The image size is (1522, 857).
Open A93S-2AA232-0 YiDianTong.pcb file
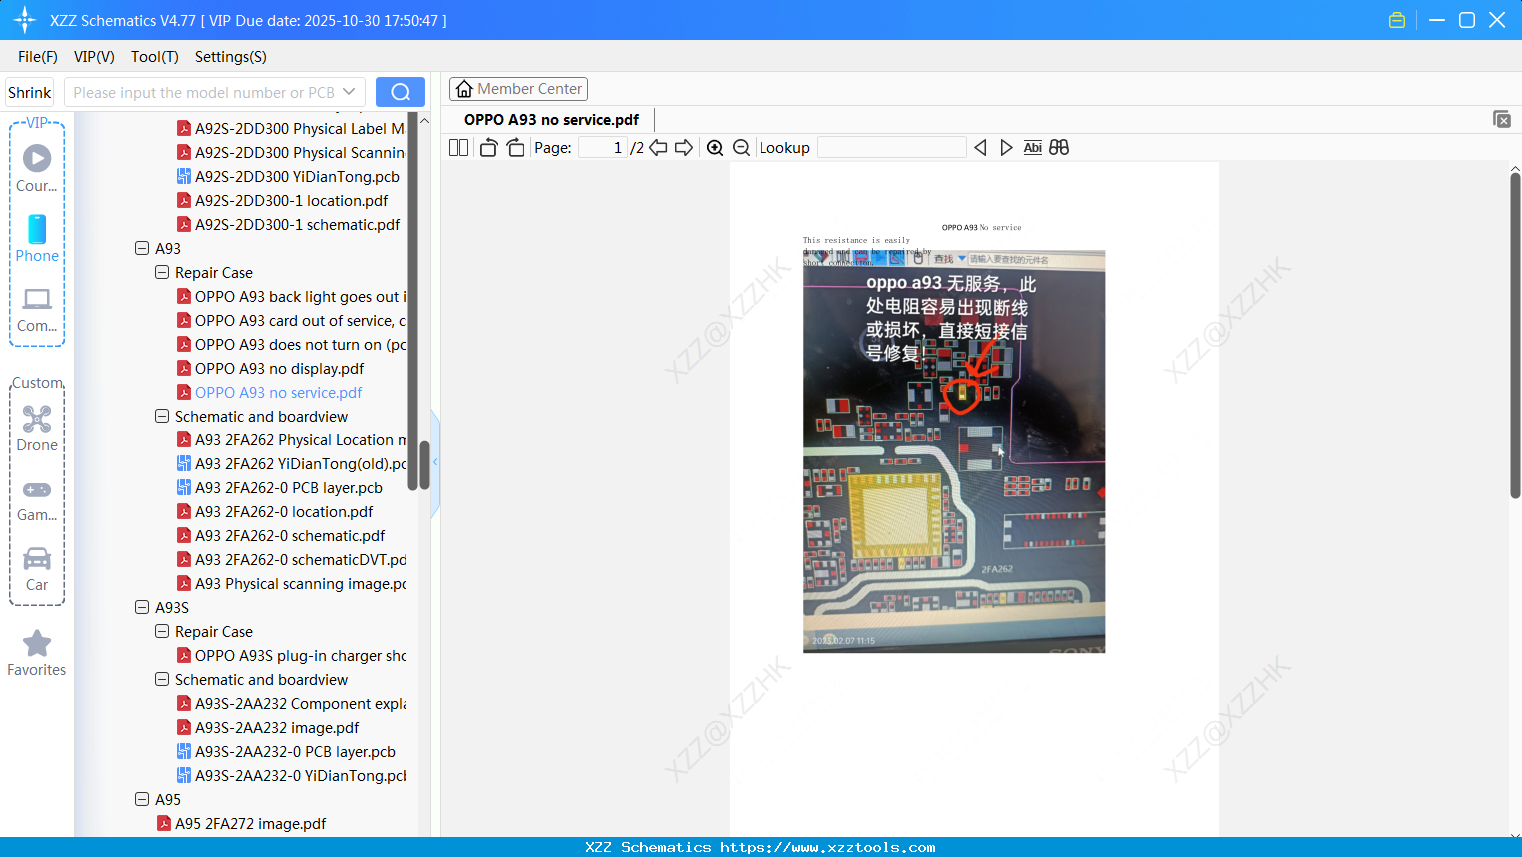tap(292, 776)
